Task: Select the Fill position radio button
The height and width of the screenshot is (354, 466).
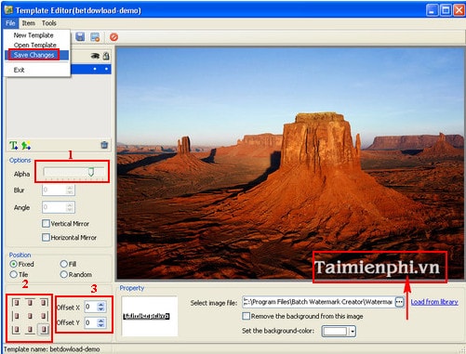Action: coord(64,264)
